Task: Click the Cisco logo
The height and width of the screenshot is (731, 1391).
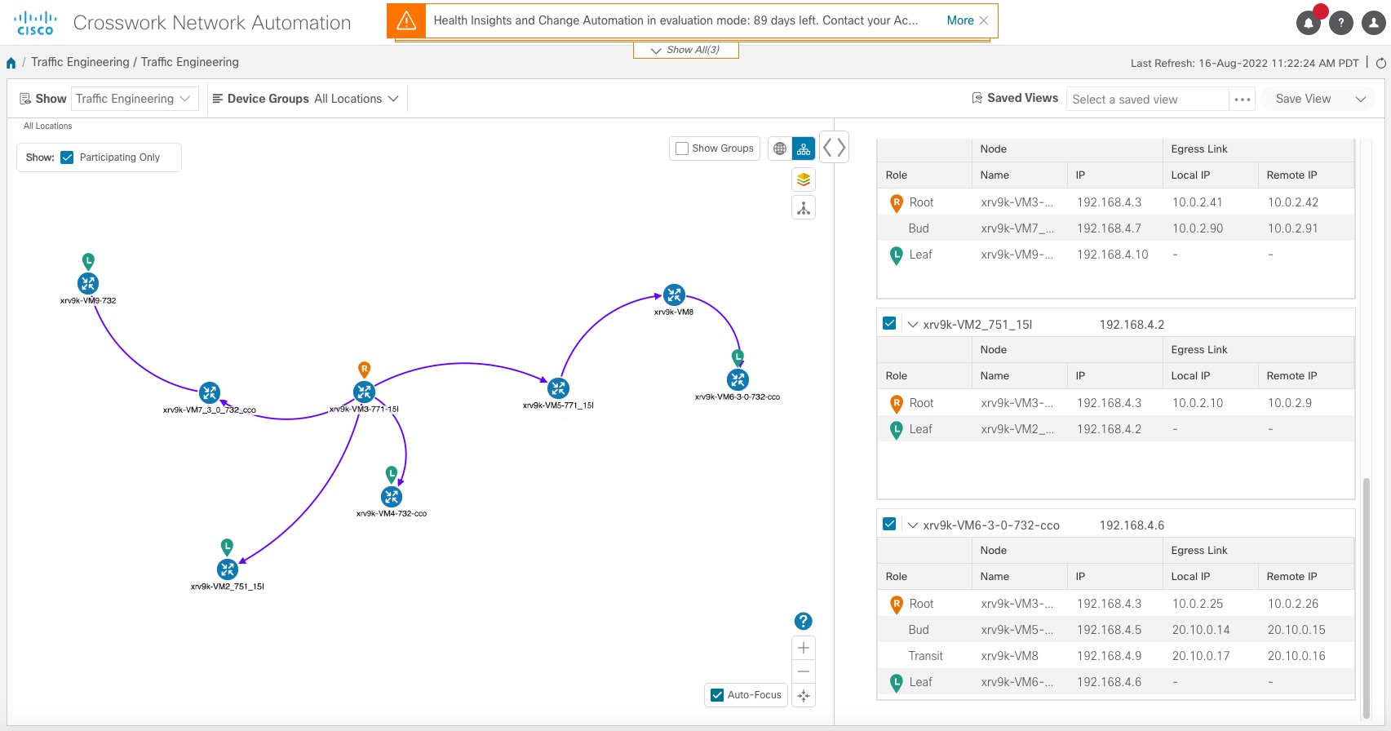Action: (x=35, y=23)
